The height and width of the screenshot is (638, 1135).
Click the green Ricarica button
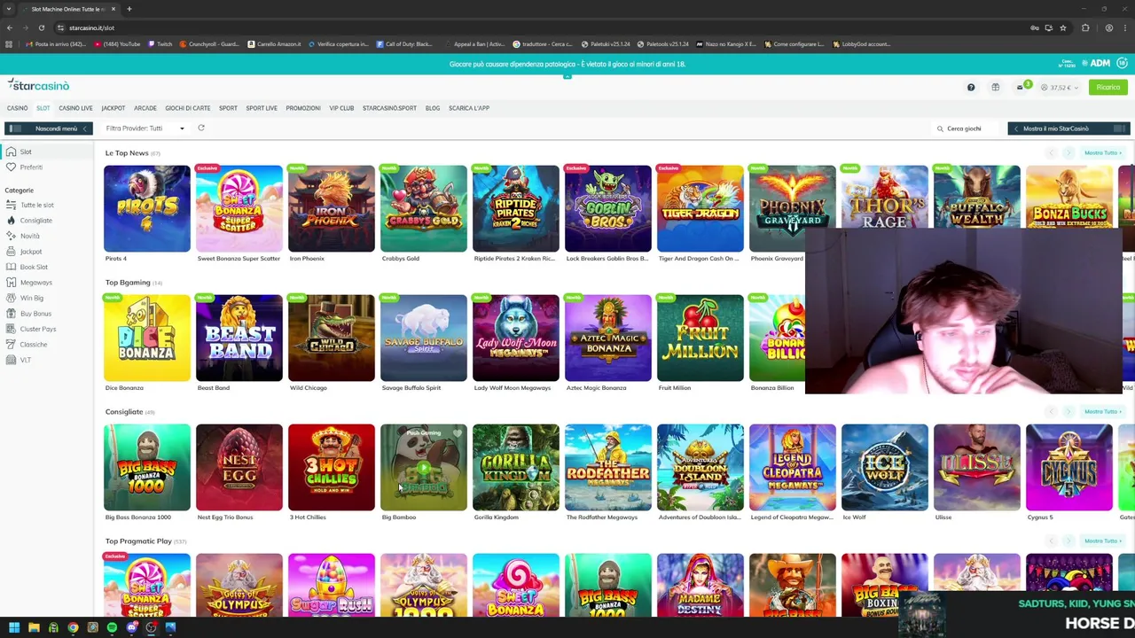pyautogui.click(x=1108, y=87)
